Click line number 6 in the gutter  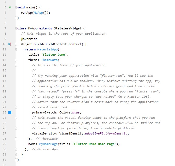(x=5, y=23)
